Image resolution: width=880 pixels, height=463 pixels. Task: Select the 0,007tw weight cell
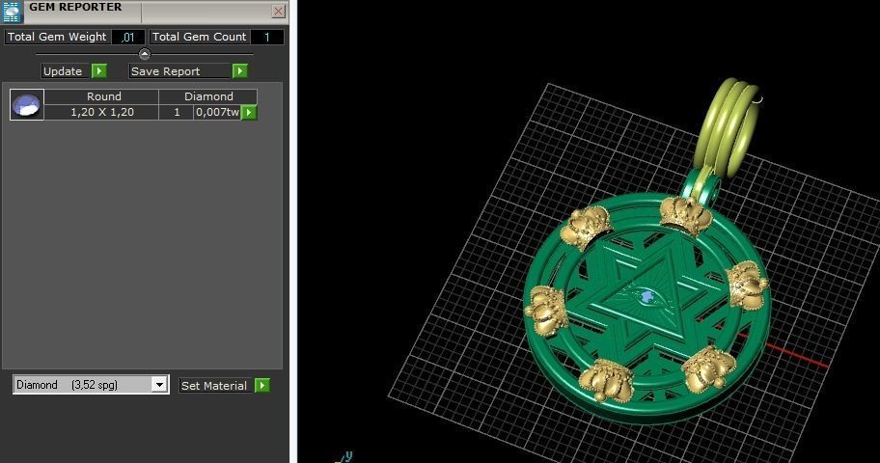click(218, 112)
